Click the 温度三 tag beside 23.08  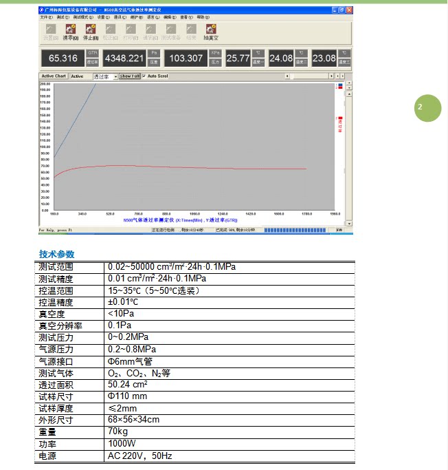(344, 62)
